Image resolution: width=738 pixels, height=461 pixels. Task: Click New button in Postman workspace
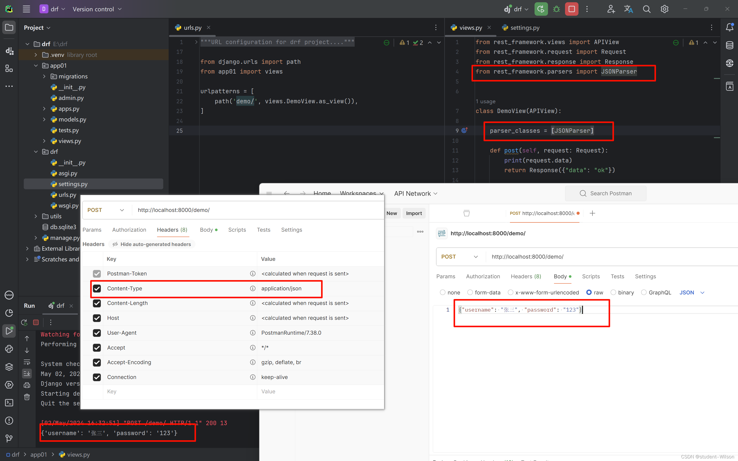[392, 213]
